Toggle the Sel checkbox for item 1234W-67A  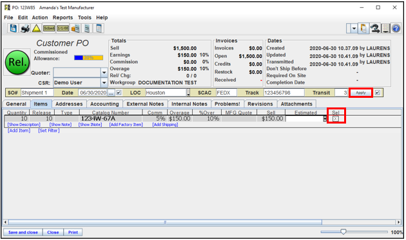pos(335,118)
